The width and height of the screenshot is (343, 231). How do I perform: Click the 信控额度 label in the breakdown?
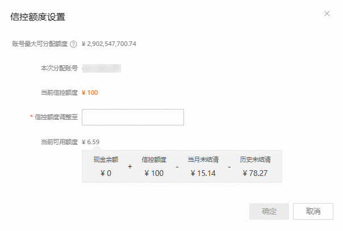[x=154, y=159]
